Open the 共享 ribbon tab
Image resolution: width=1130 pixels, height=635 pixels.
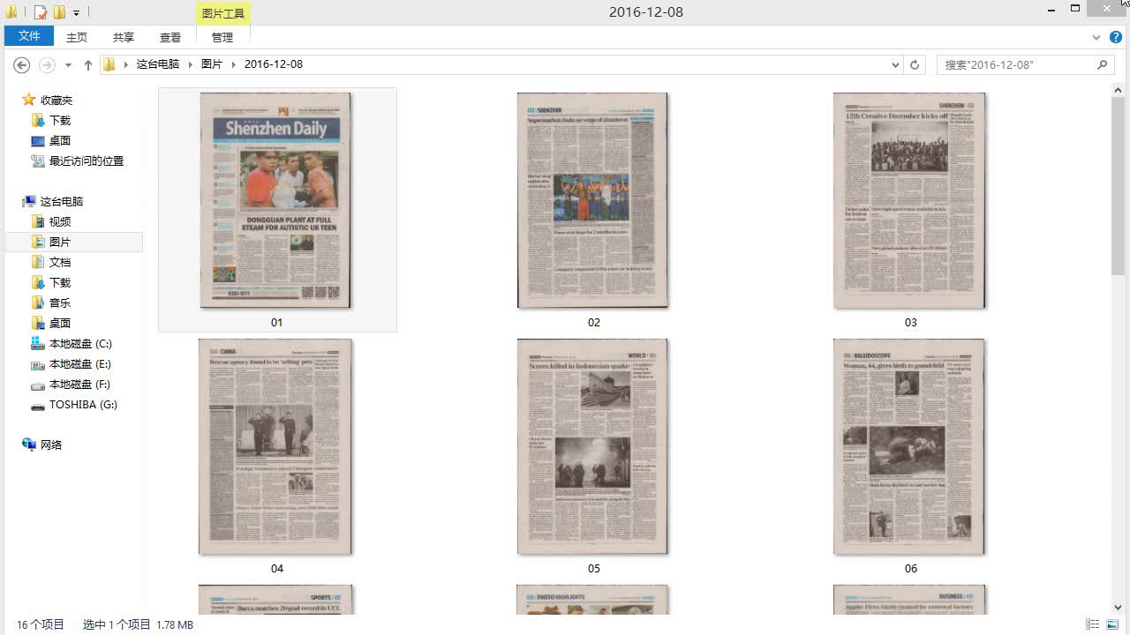[124, 37]
